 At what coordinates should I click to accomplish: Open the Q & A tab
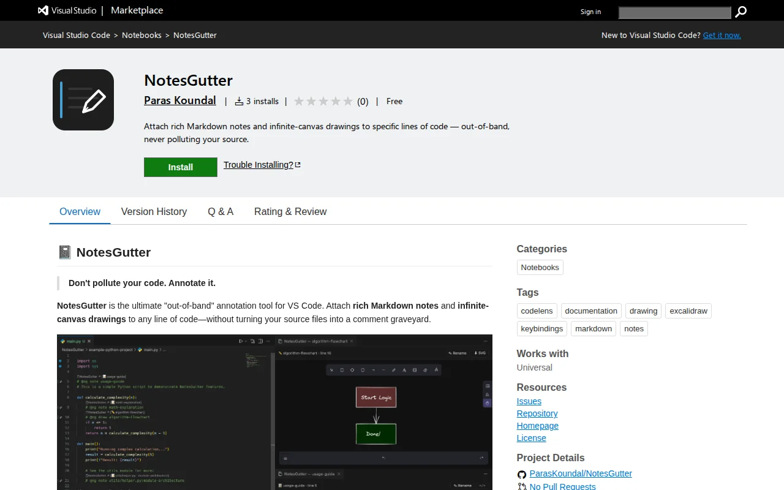(x=221, y=211)
